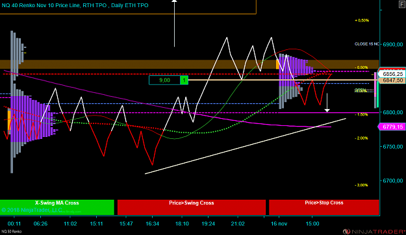Click the green 1 order marker

tap(184, 80)
